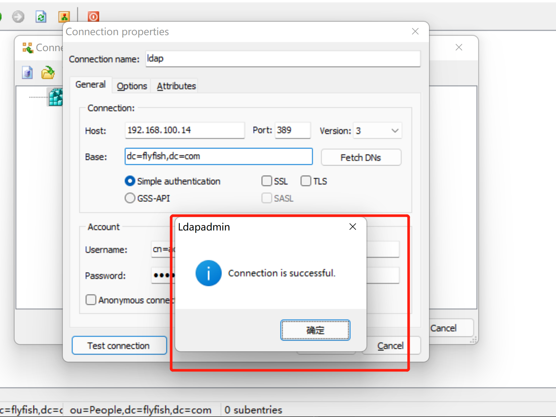This screenshot has height=417, width=556.
Task: Click the red disconnect toolbar icon
Action: click(x=93, y=16)
